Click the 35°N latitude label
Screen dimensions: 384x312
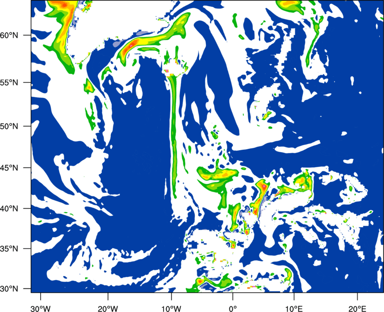9,249
